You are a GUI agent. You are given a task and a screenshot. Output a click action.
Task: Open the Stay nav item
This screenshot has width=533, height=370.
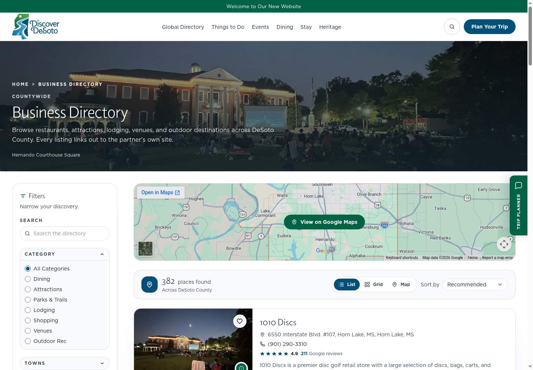pos(306,27)
